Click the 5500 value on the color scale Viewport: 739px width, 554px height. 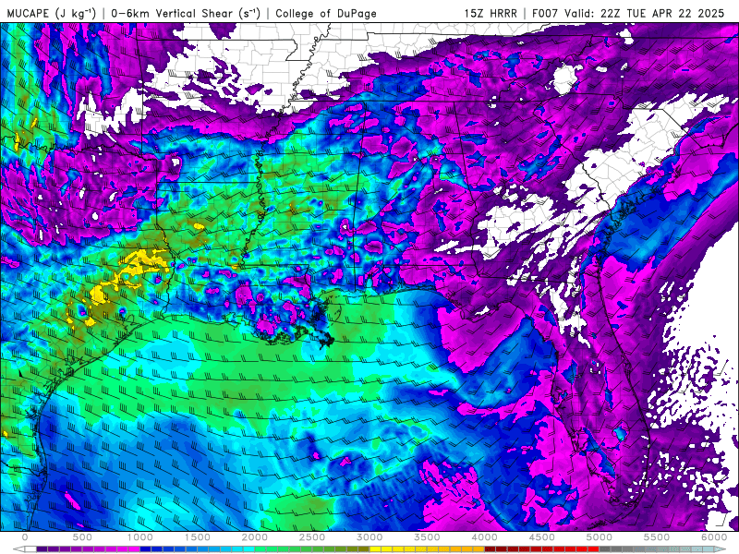tap(658, 537)
